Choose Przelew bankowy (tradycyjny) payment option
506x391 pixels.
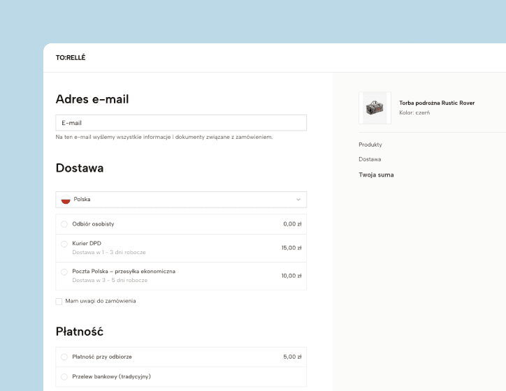(x=64, y=377)
